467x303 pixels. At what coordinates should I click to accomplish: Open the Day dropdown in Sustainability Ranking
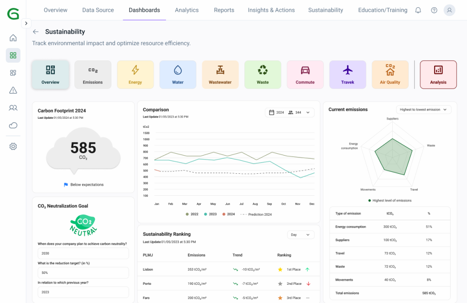coord(301,235)
